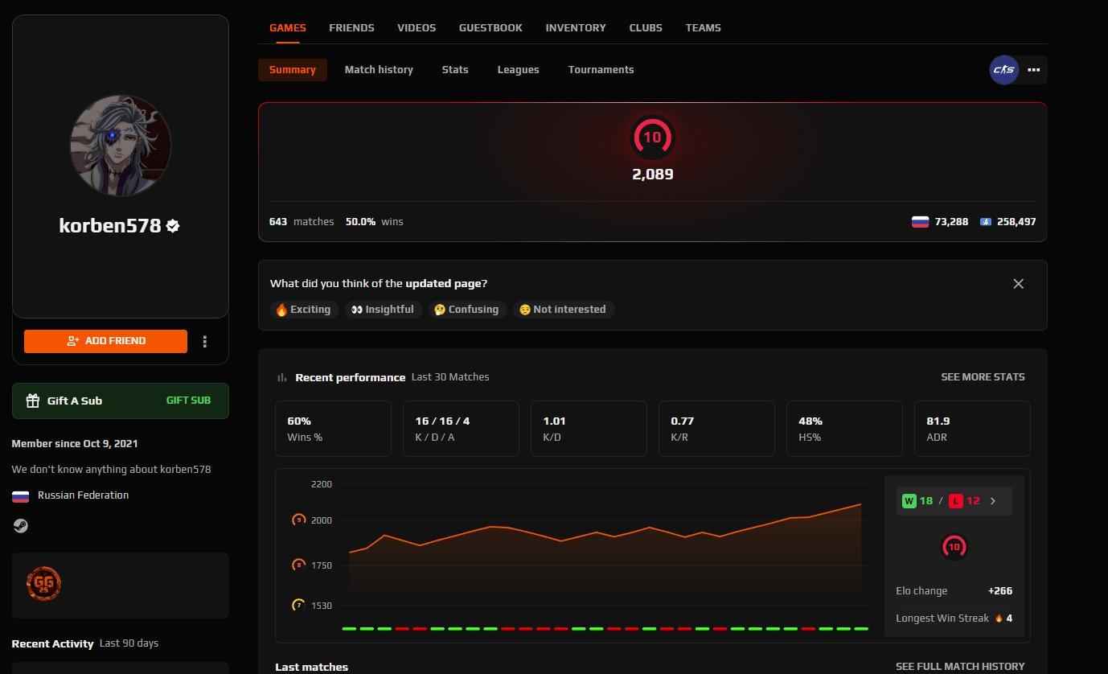Click korben578's profile avatar
Screen dimensions: 1108x674
click(x=120, y=146)
